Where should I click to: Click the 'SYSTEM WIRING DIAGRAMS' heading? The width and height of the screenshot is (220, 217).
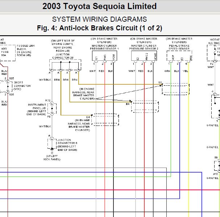(x=99, y=19)
